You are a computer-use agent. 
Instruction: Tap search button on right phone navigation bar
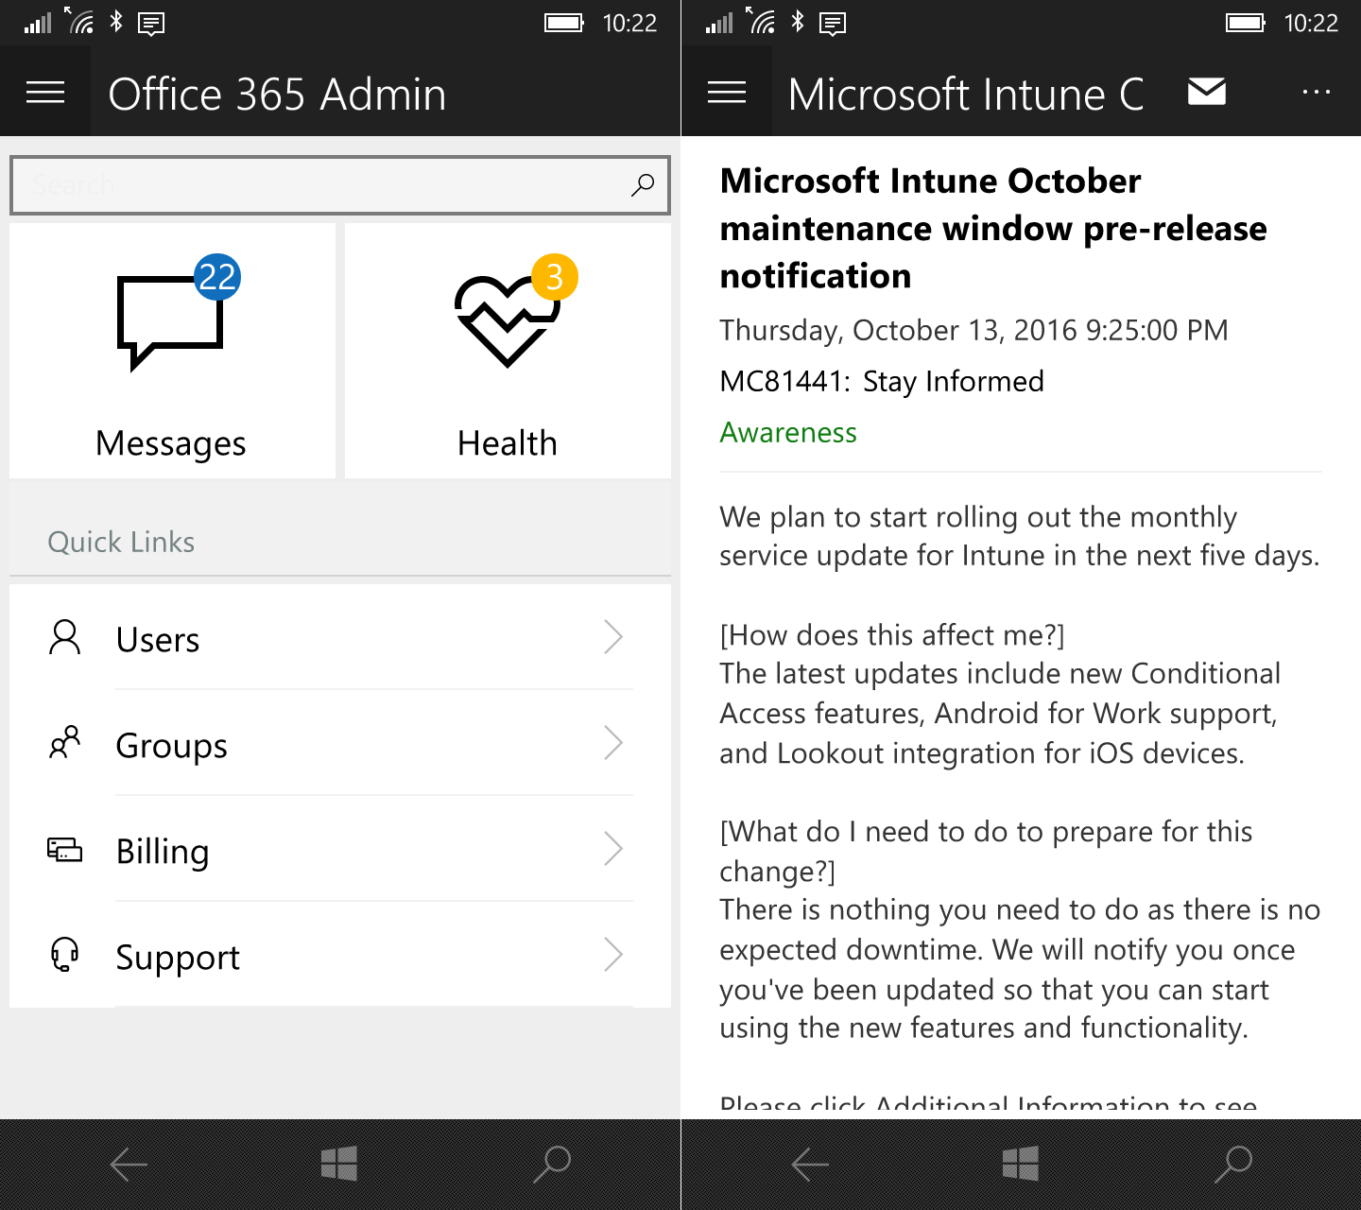coord(1233,1164)
